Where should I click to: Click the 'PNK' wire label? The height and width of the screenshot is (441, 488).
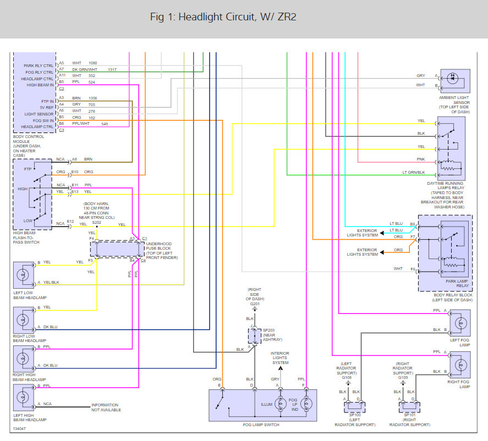point(421,159)
